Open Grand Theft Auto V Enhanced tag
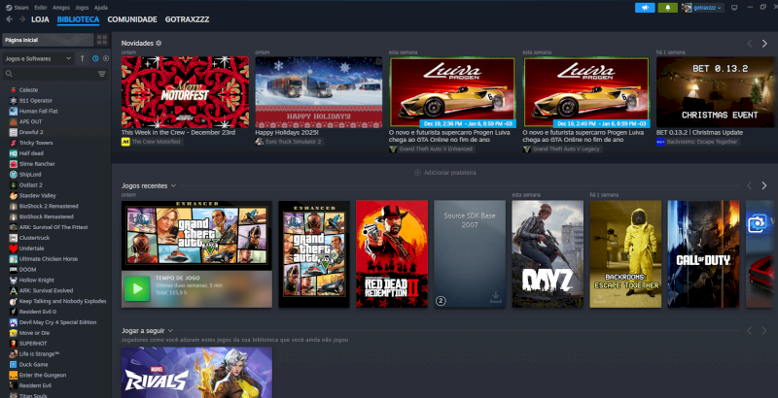Viewport: 778px width, 398px height. click(432, 149)
